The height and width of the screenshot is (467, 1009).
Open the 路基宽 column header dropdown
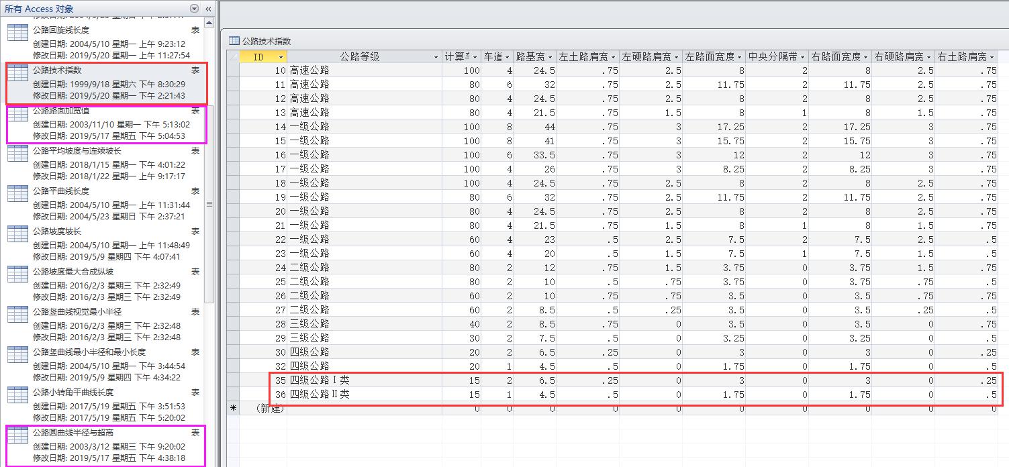pos(550,57)
